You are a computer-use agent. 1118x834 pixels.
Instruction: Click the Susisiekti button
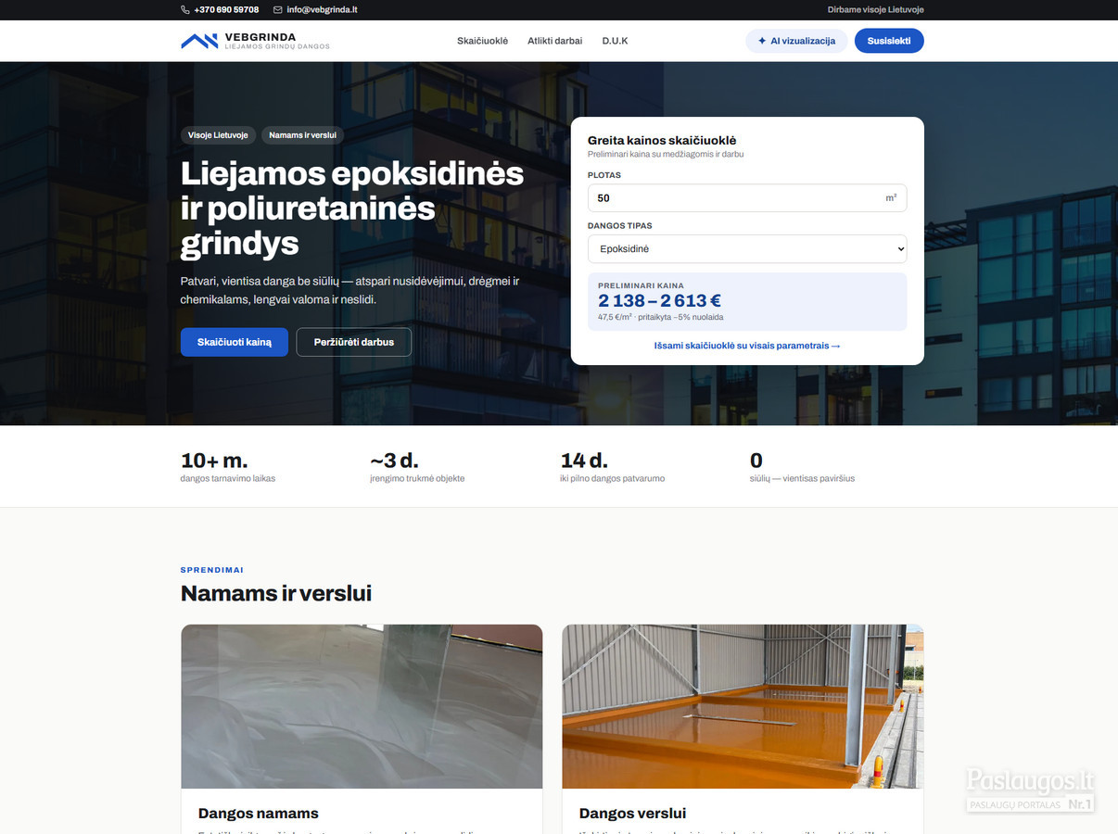pos(889,41)
